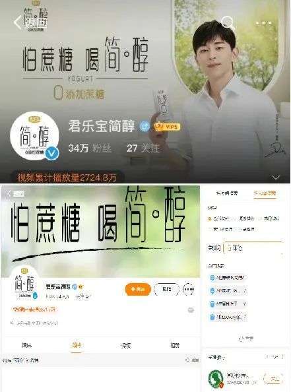Open the 34万 粉丝 followers list
This screenshot has height=392, width=291.
pyautogui.click(x=90, y=148)
